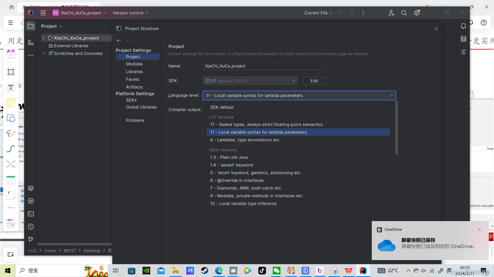The width and height of the screenshot is (494, 277).
Task: Click the Edit SDK button
Action: tap(314, 81)
